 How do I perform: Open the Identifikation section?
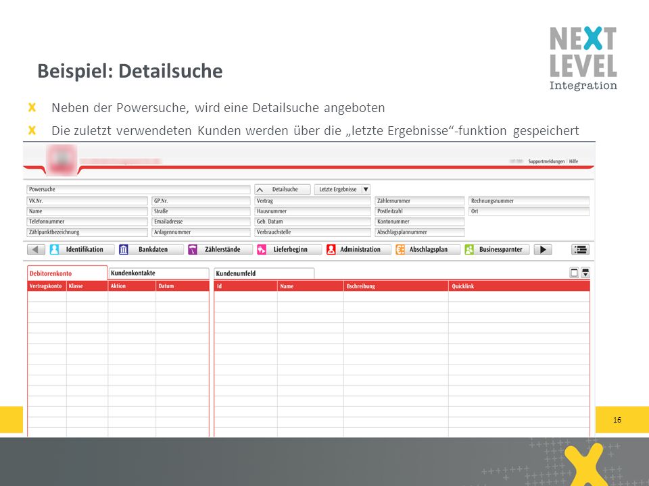[x=82, y=250]
